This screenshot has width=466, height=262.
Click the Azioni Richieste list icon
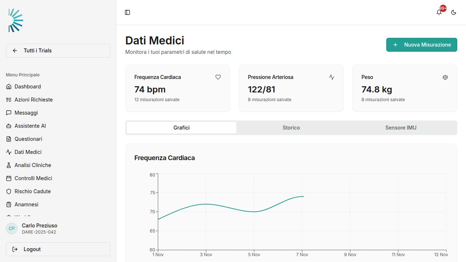coord(9,100)
